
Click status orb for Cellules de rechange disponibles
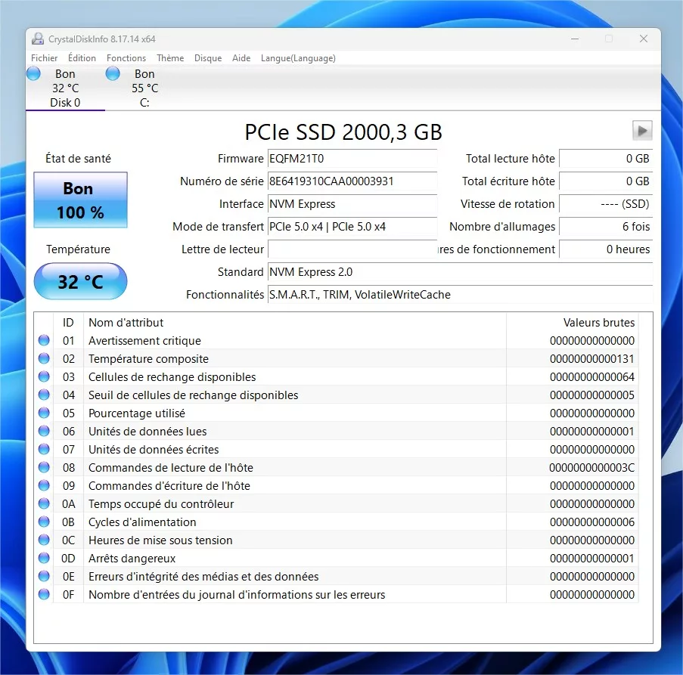coord(44,377)
